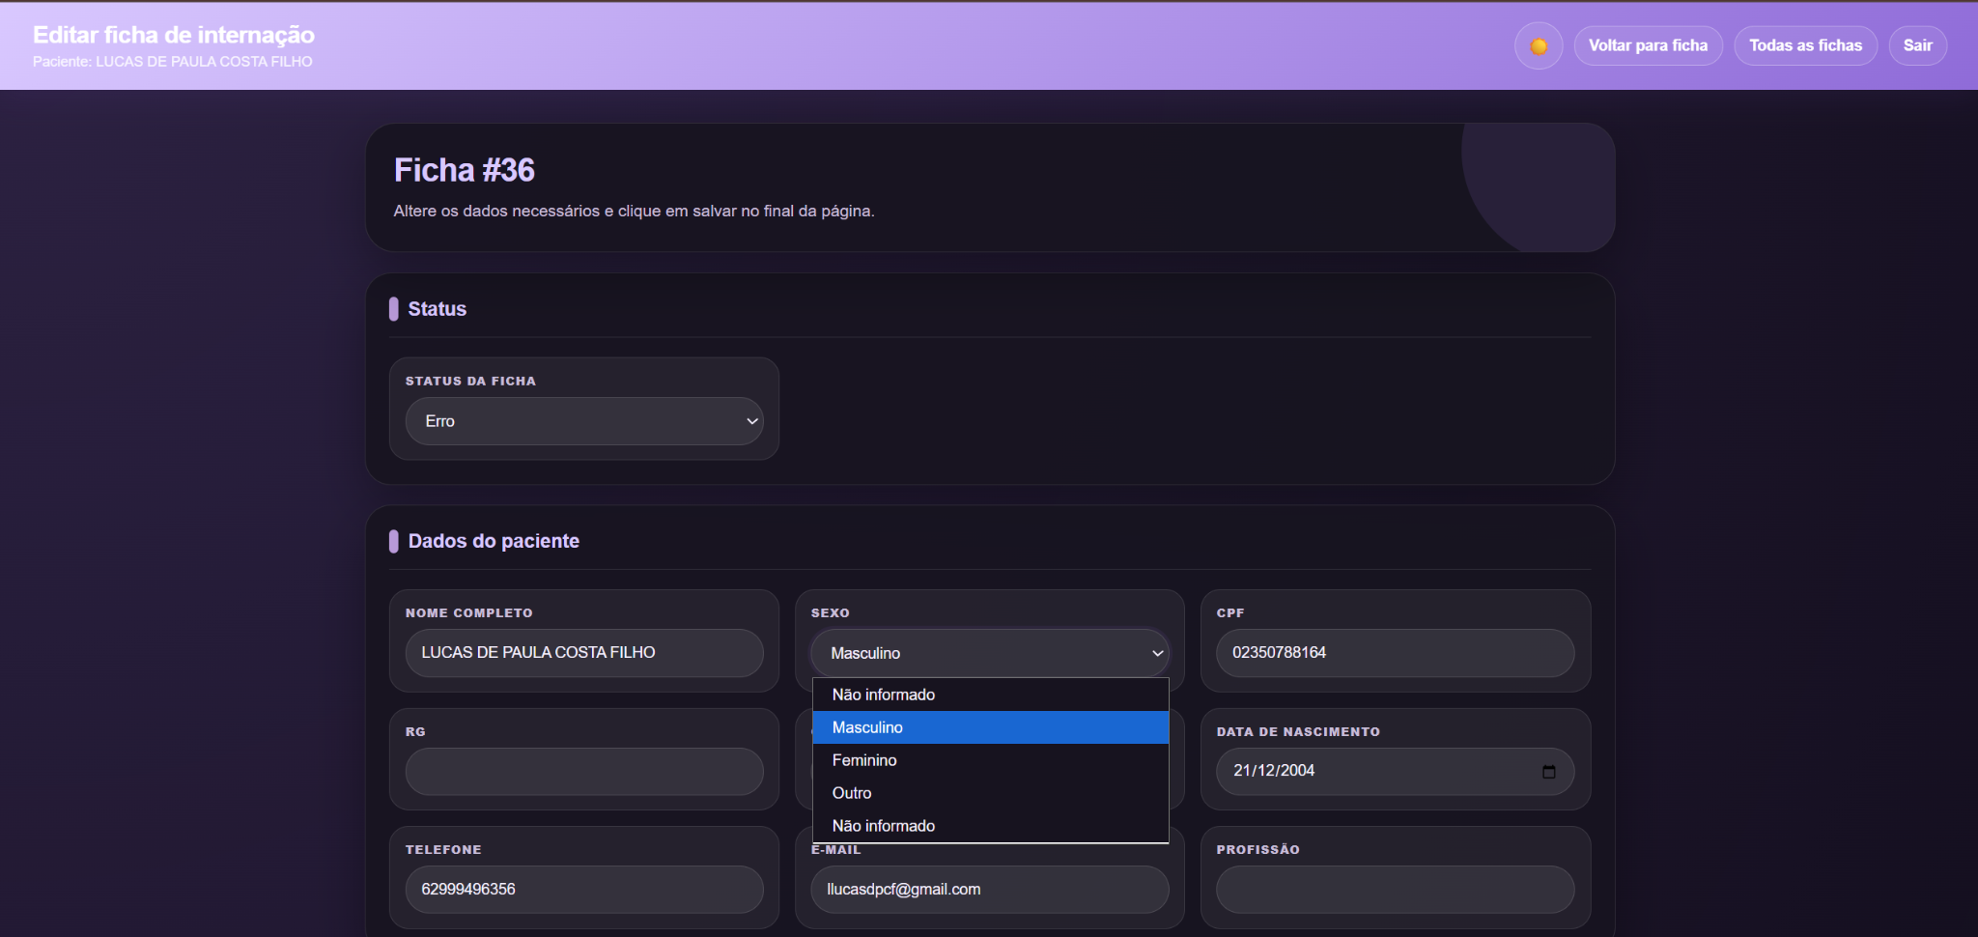Viewport: 1978px width, 937px height.
Task: Focus the CPF input field
Action: tap(1395, 653)
